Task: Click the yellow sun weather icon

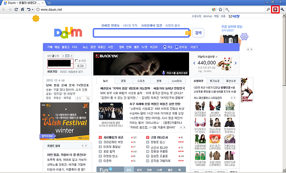Action: point(36,19)
